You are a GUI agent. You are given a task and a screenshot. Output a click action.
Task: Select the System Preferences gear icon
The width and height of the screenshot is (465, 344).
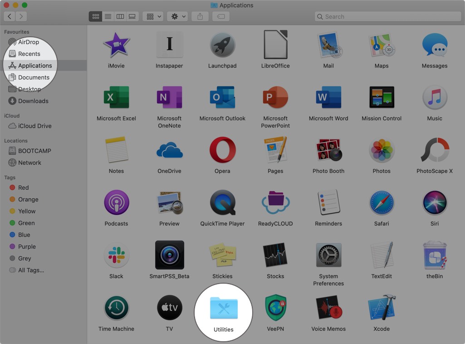point(328,255)
